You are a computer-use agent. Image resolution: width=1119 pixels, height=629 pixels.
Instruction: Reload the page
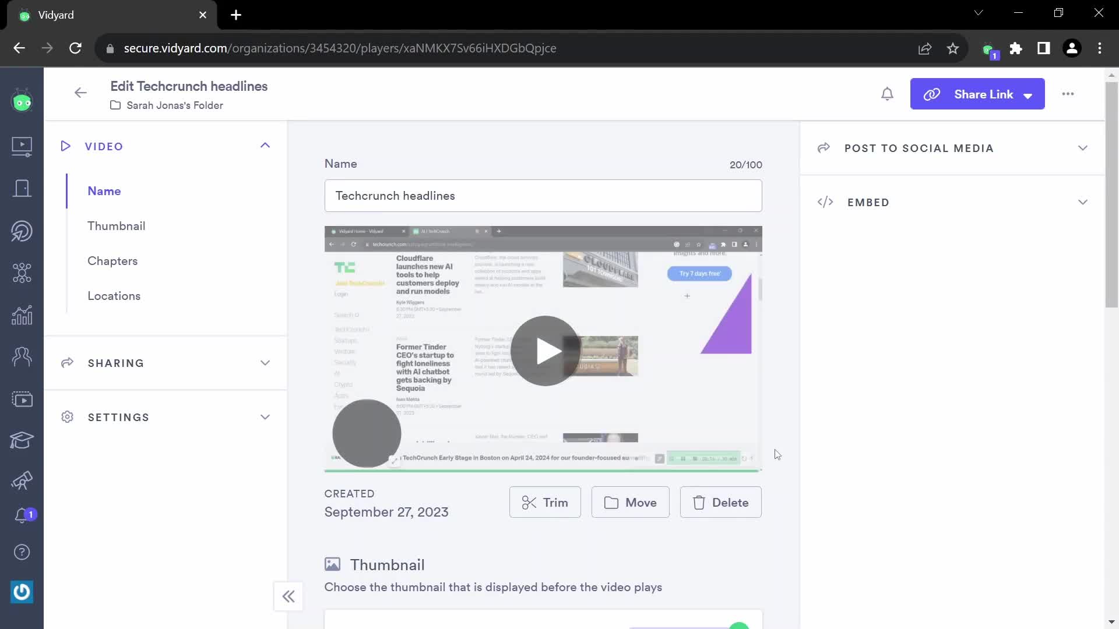click(x=75, y=48)
